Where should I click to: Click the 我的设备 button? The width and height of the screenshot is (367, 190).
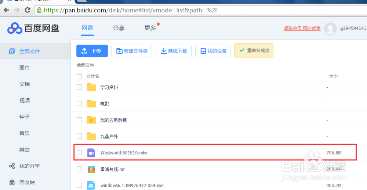point(213,51)
